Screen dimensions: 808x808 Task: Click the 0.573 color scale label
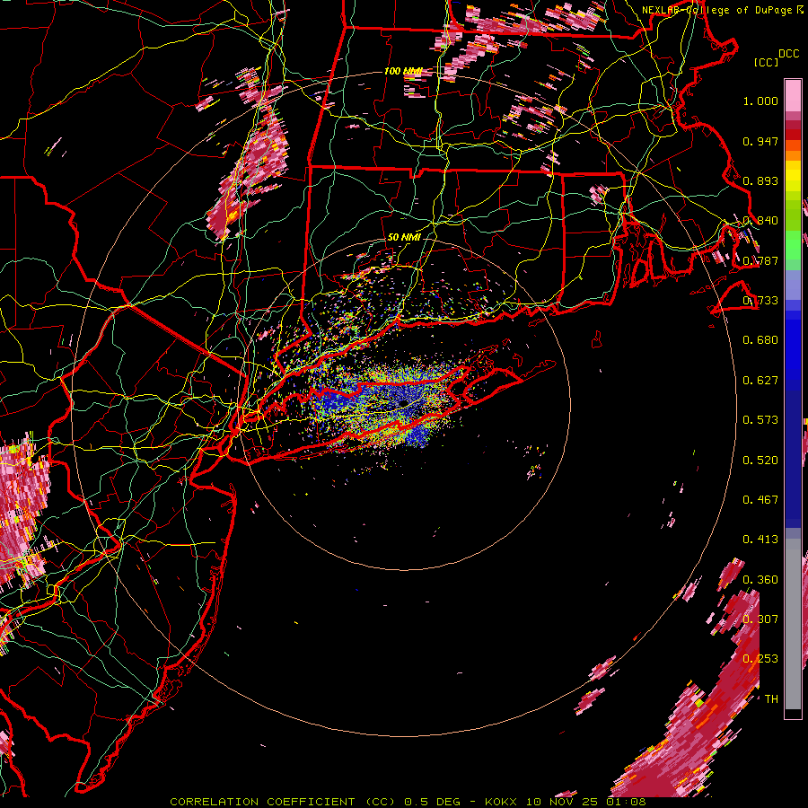tap(760, 419)
